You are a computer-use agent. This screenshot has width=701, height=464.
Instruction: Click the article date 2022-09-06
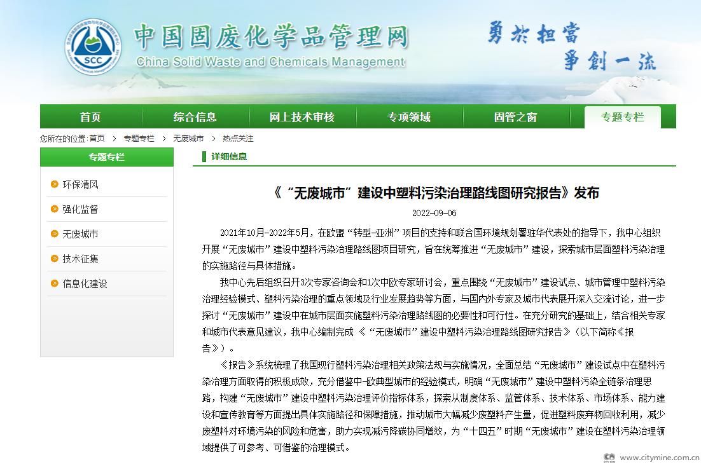(434, 213)
